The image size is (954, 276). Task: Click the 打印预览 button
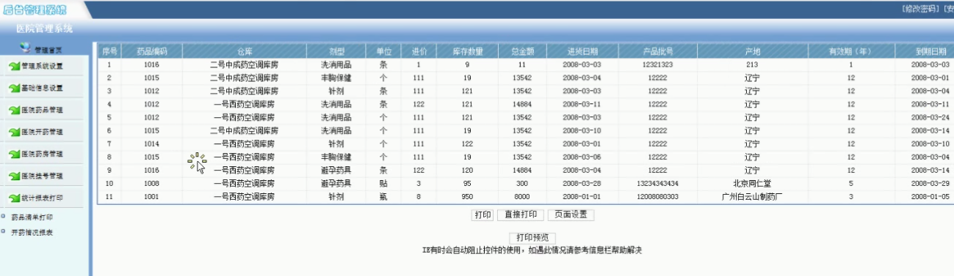(532, 238)
